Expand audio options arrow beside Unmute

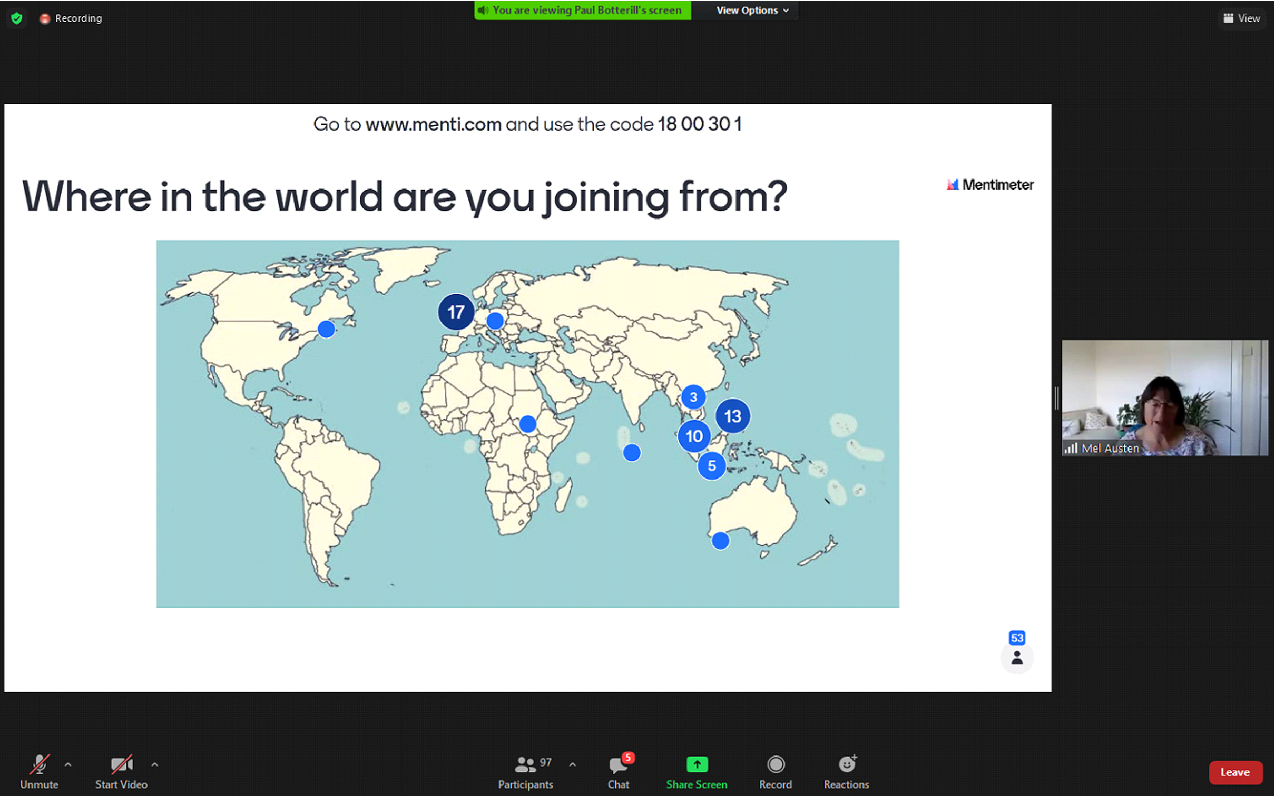click(x=68, y=764)
